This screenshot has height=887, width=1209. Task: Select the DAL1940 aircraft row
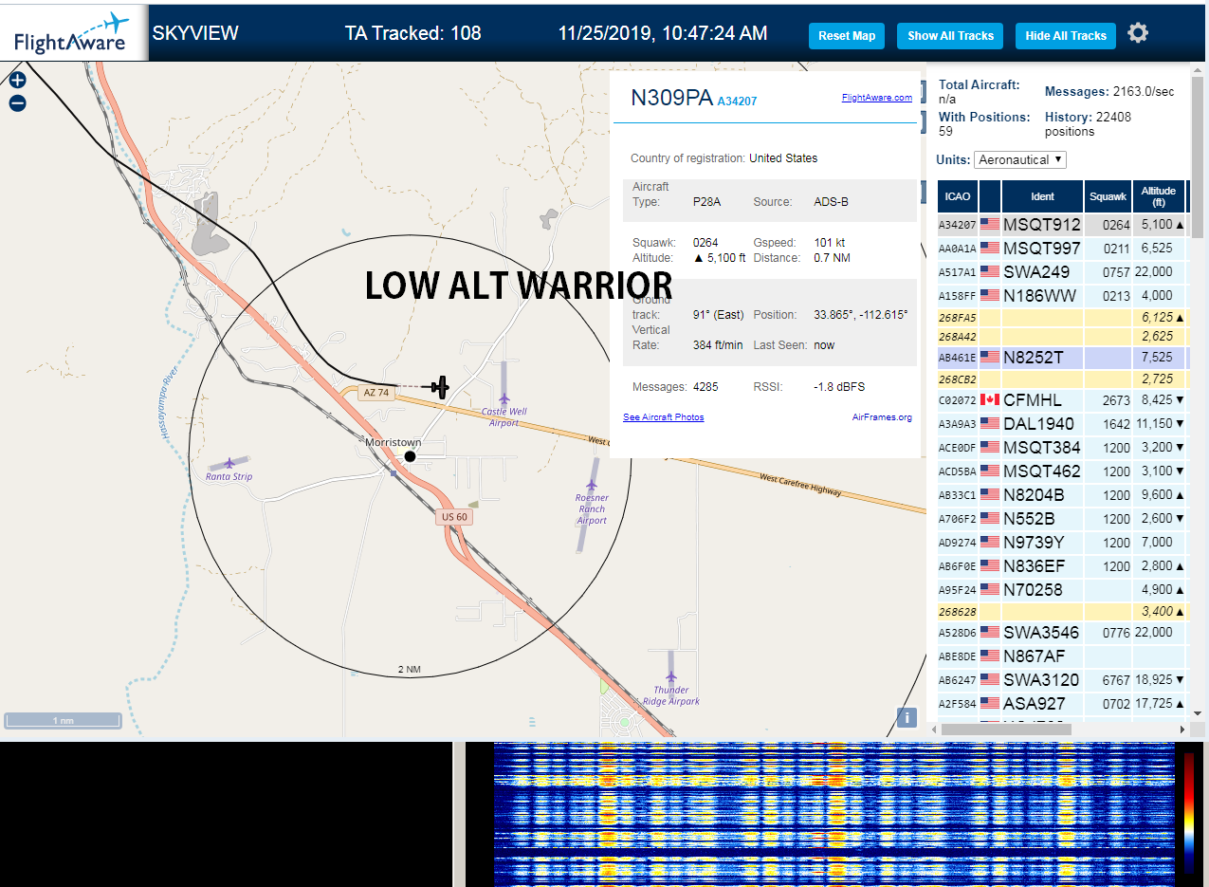point(1061,424)
